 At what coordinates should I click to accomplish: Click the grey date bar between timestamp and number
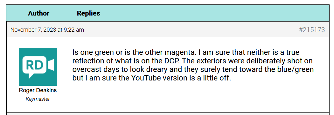point(191,30)
